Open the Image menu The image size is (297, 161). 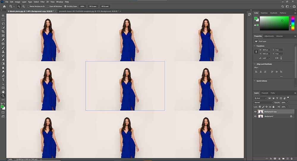point(18,2)
